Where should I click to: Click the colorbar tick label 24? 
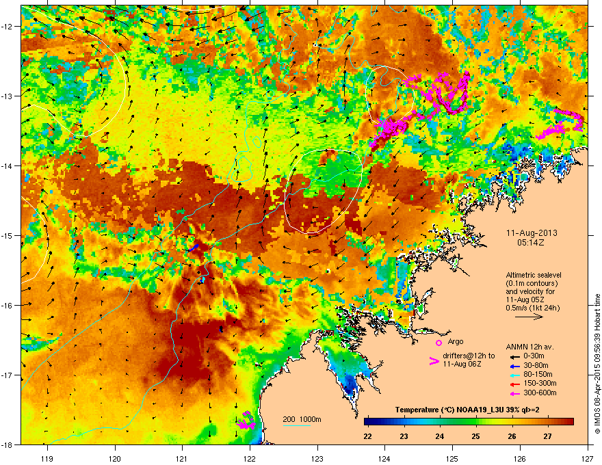click(x=440, y=436)
